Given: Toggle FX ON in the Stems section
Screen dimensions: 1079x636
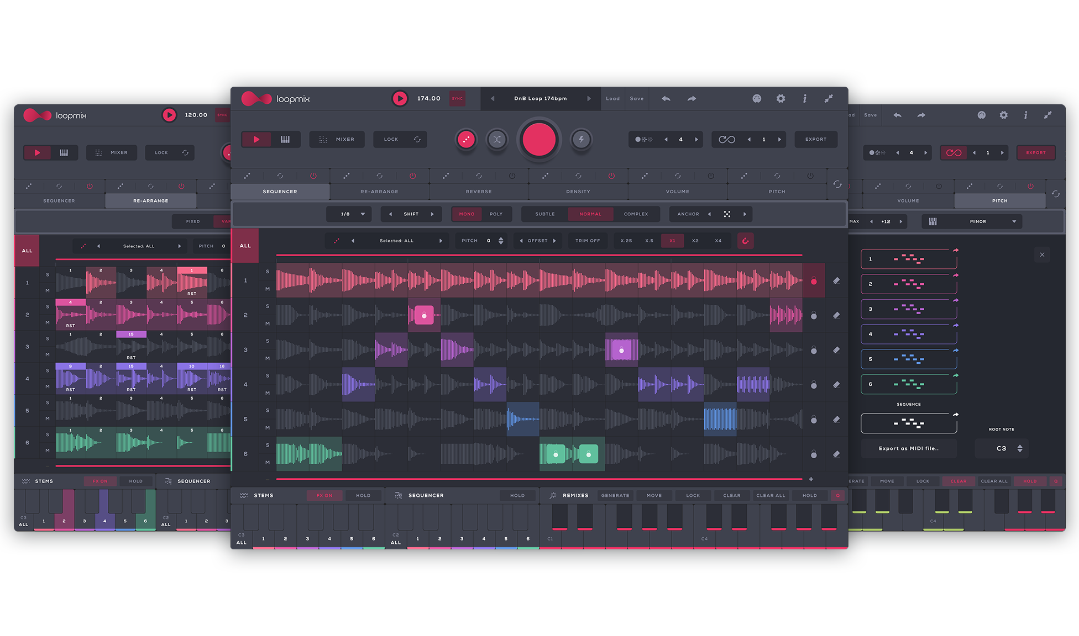Looking at the screenshot, I should [324, 496].
